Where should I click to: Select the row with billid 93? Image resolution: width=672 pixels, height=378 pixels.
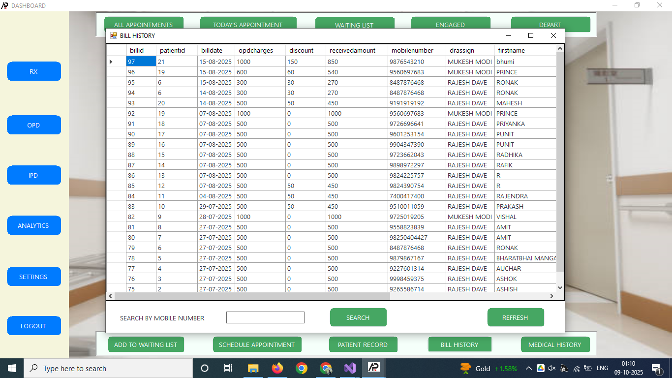tap(131, 103)
